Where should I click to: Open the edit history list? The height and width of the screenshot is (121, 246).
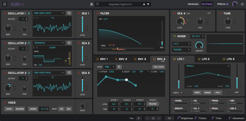(x=153, y=118)
